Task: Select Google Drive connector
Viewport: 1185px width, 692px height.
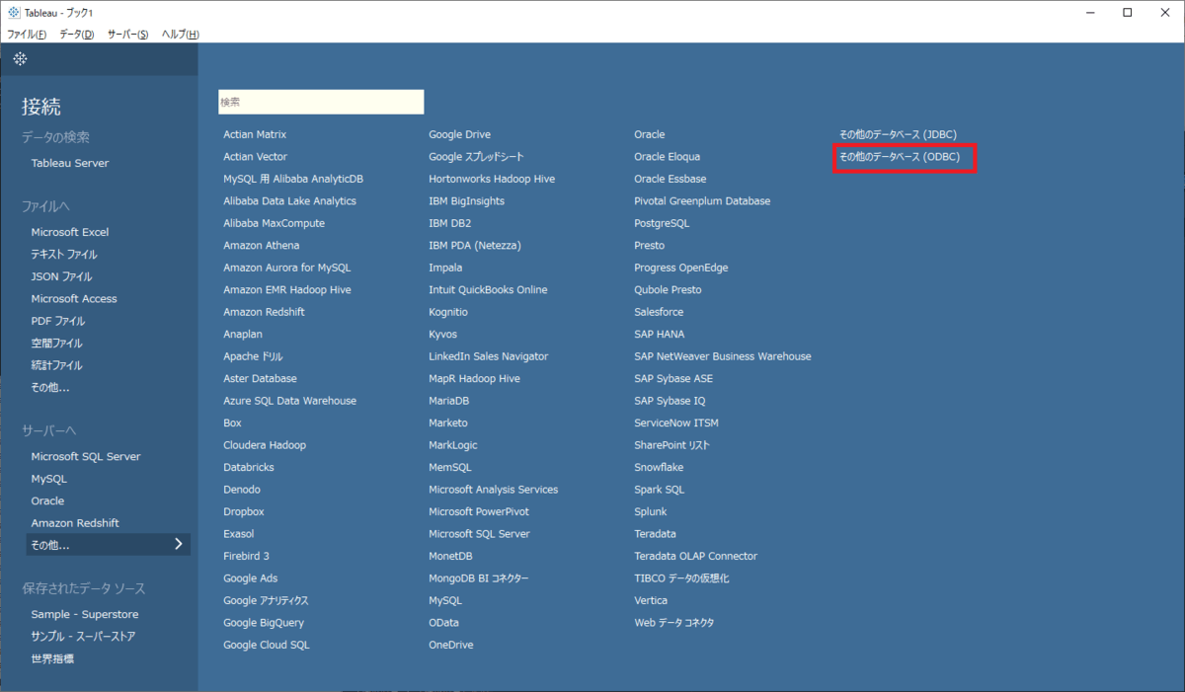Action: (459, 134)
